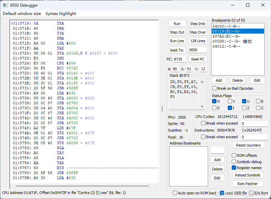
Task: Click the breakpoint Add button
Action: (219, 80)
